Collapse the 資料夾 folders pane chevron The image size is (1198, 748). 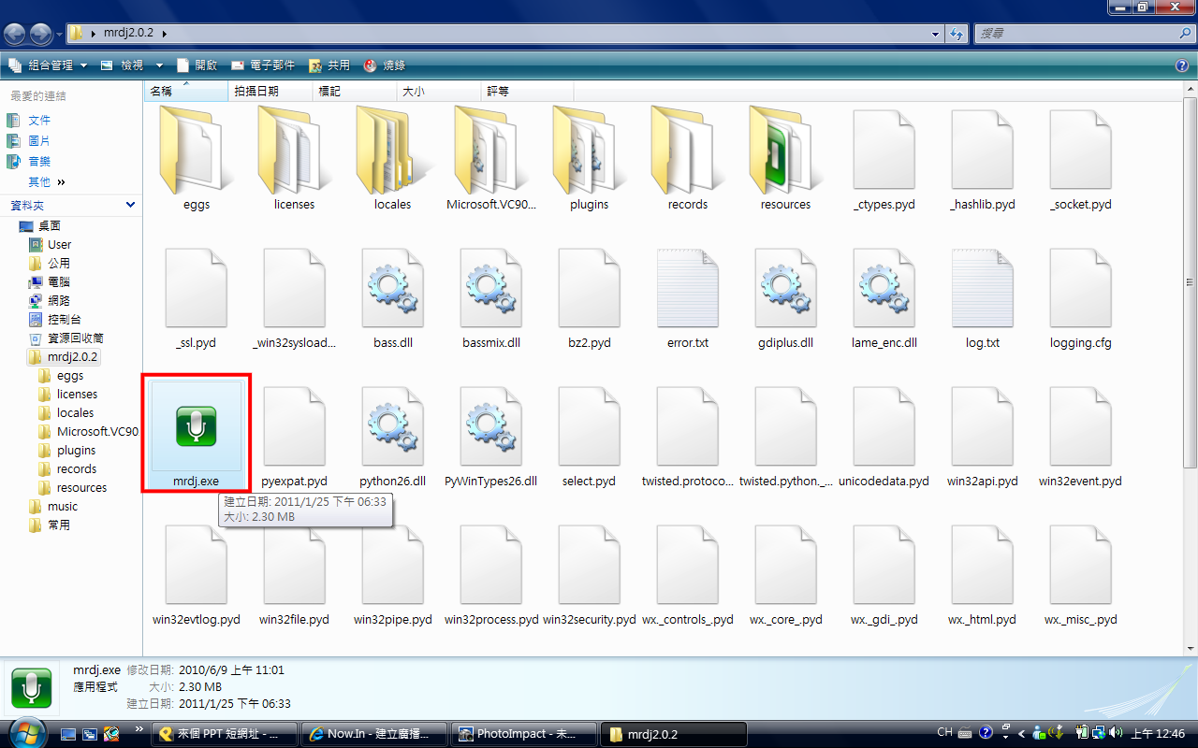[x=130, y=205]
